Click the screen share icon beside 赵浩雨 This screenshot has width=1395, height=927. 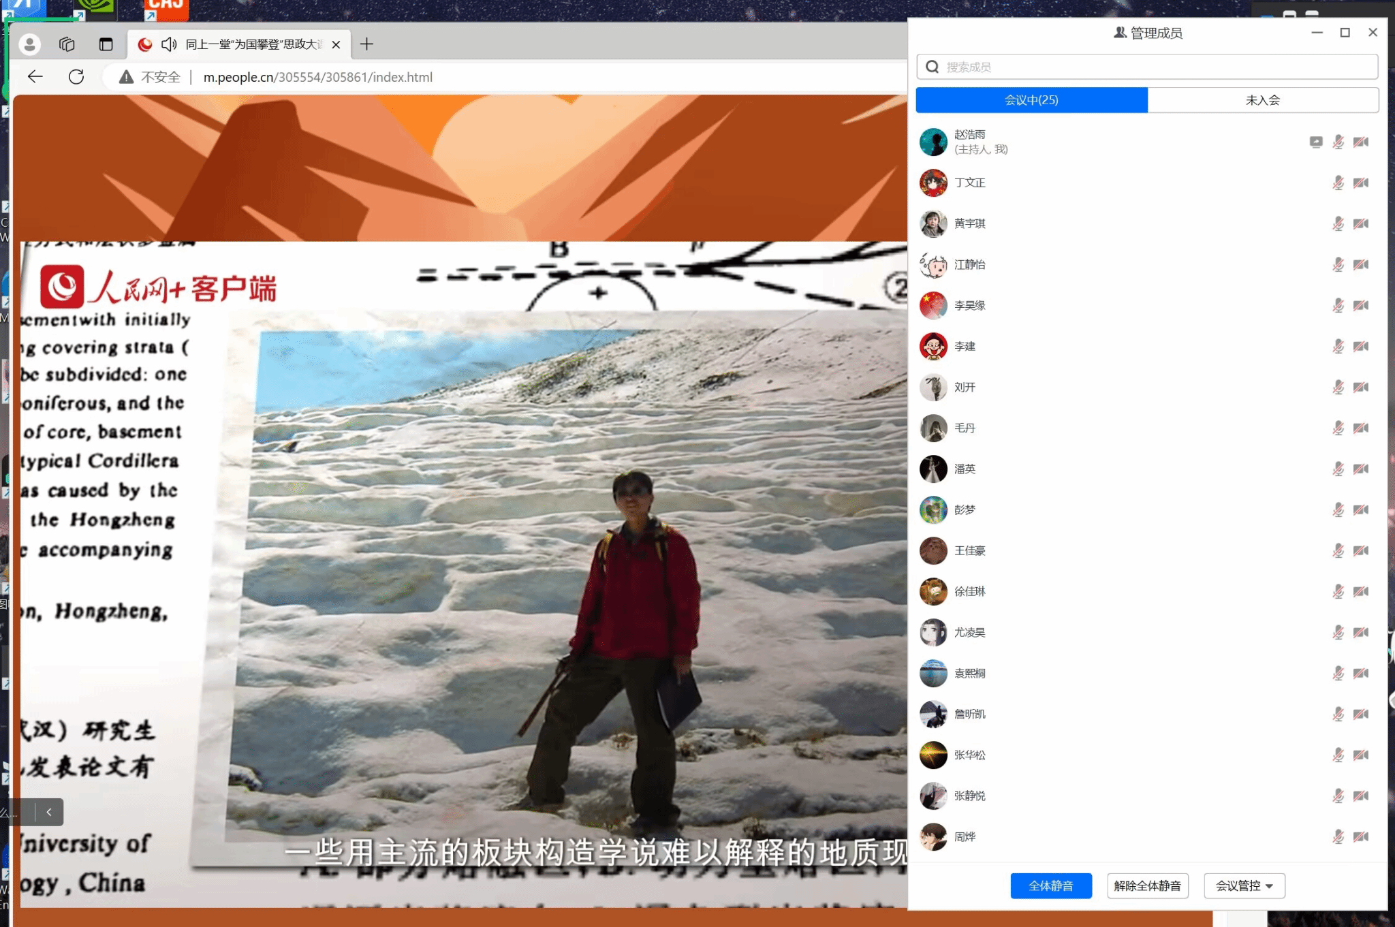pyautogui.click(x=1315, y=142)
